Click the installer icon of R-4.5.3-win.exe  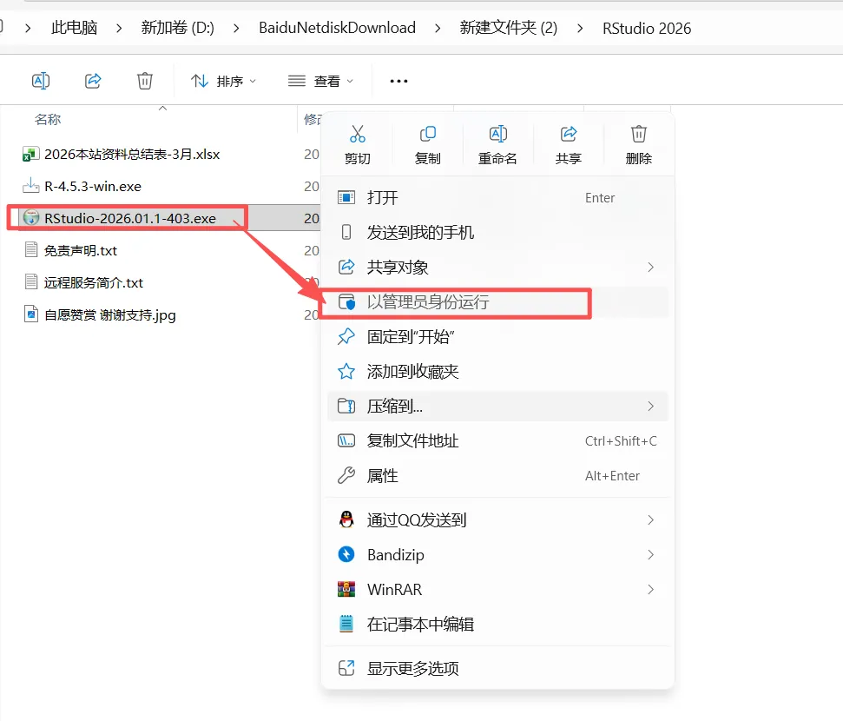(30, 186)
